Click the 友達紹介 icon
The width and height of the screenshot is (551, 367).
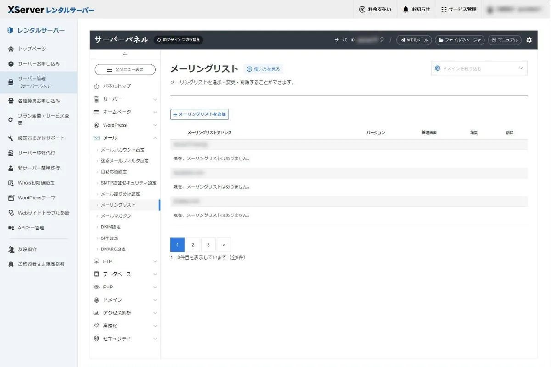point(11,249)
